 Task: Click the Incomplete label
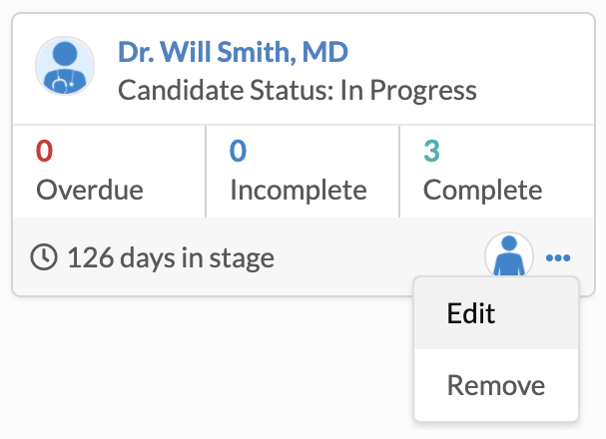(x=299, y=190)
